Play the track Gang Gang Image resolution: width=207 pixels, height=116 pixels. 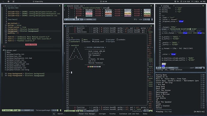[160, 86]
